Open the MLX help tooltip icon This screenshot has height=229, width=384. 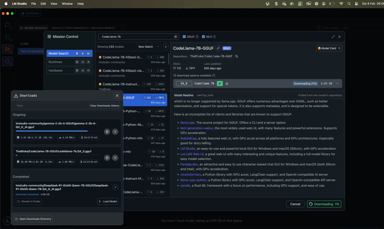click(214, 37)
